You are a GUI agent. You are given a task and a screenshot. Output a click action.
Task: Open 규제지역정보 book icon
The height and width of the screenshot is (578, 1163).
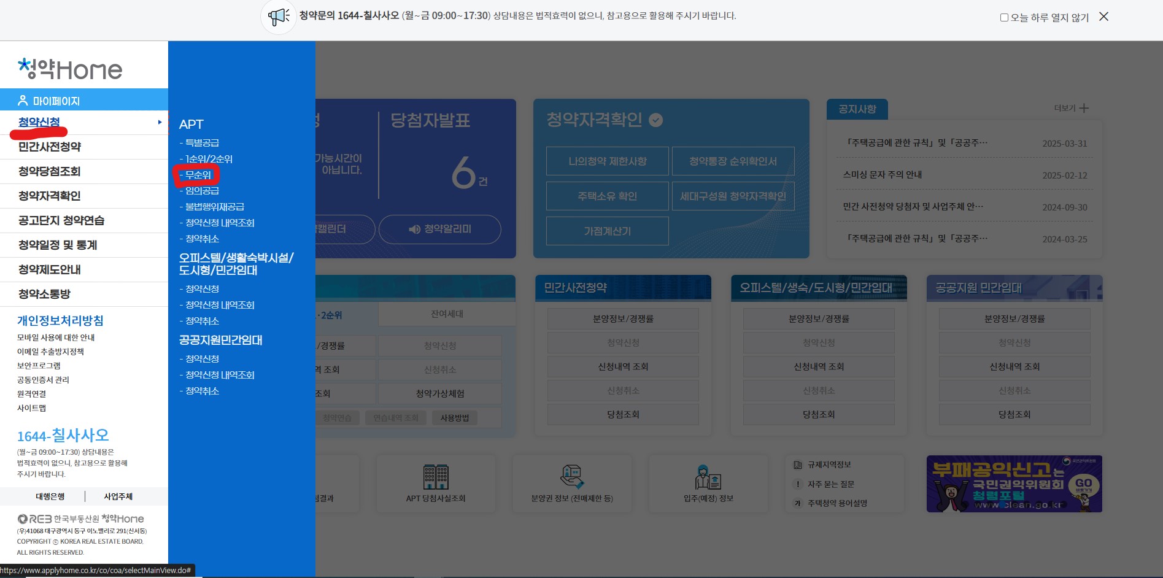(x=797, y=465)
